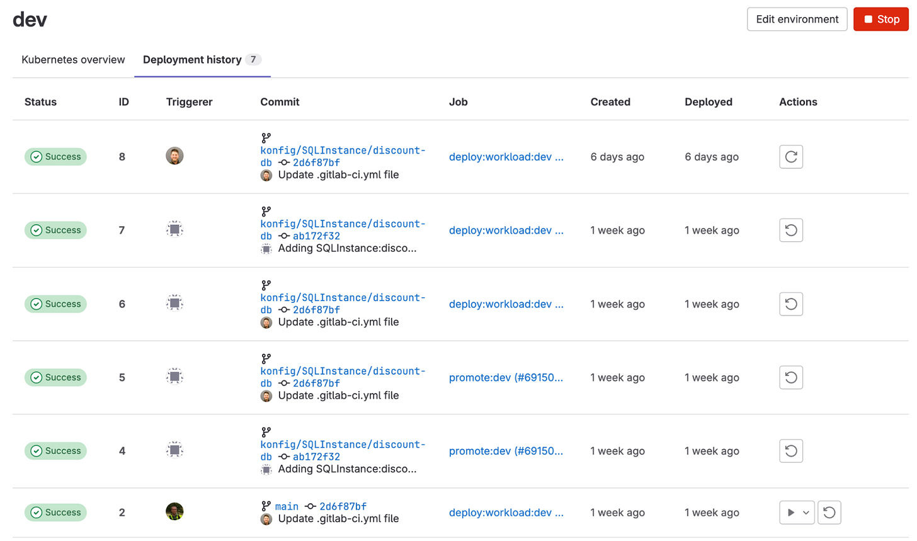Click 'Adding SQLInstance:disco...' message in deployment 4
917x541 pixels.
(347, 469)
